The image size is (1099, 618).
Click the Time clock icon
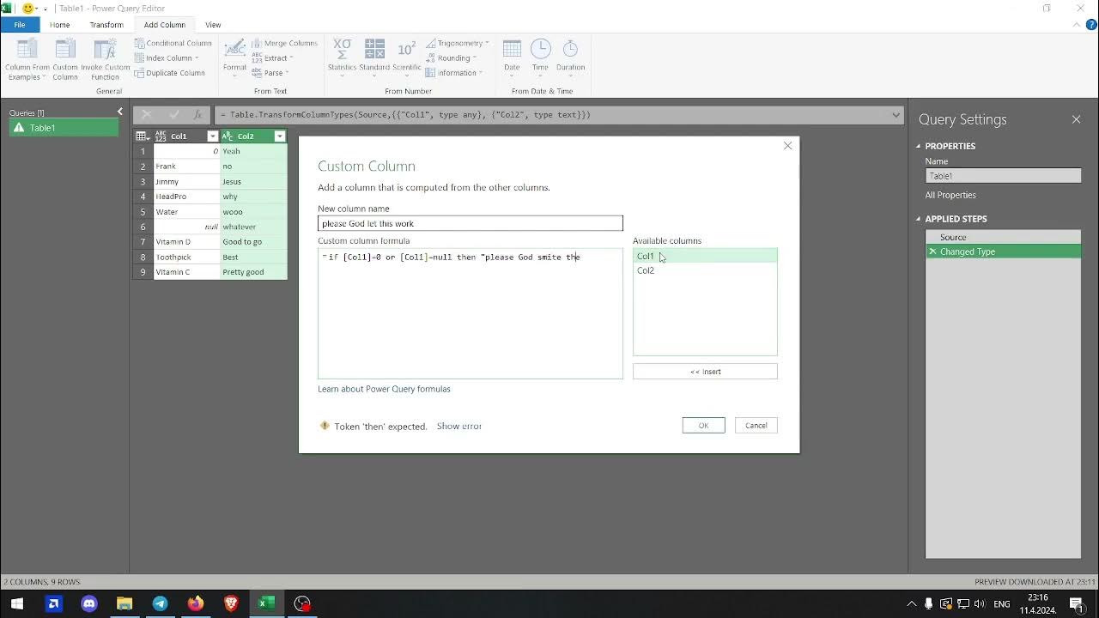click(x=540, y=50)
